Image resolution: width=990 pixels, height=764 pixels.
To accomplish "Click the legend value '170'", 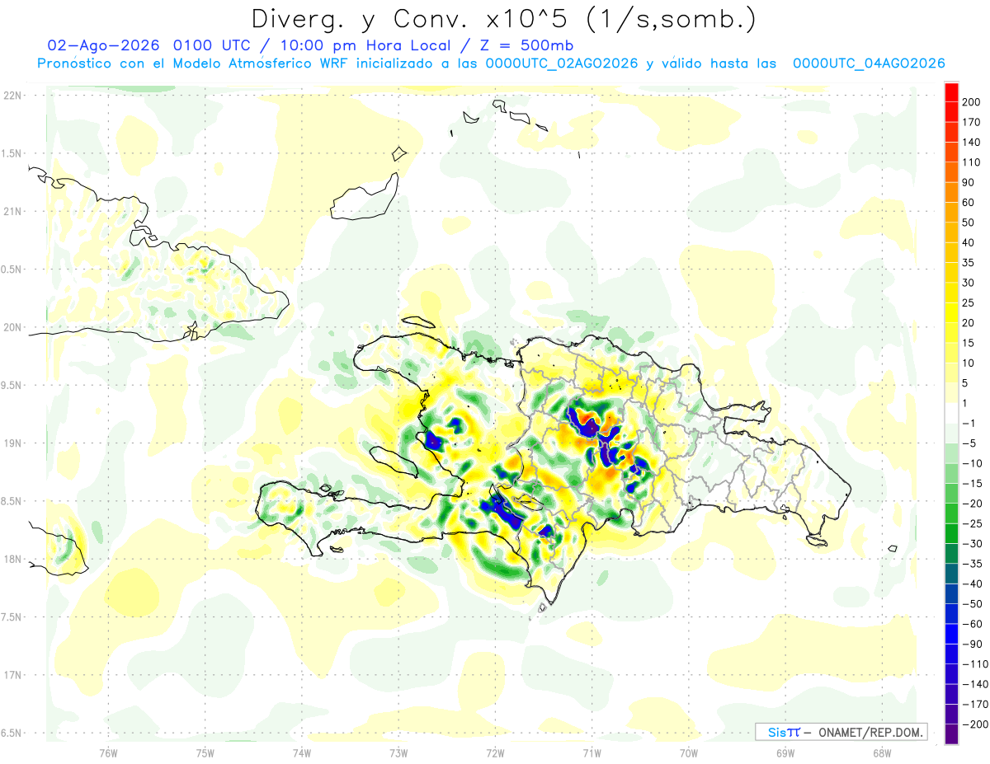I will pos(972,122).
